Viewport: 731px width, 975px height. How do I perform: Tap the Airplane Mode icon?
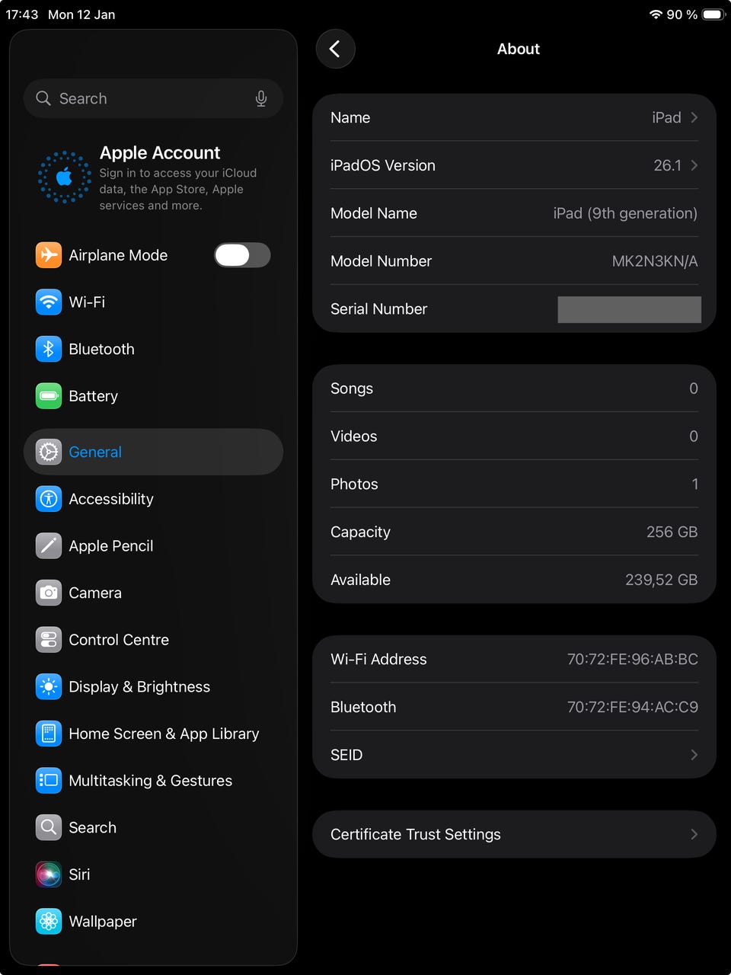pos(49,255)
